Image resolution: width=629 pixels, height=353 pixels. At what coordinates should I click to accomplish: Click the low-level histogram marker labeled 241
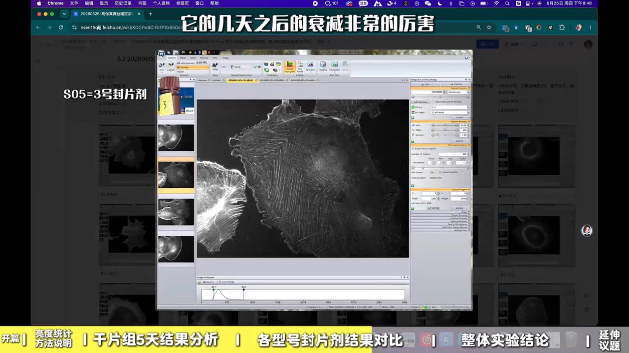click(213, 289)
